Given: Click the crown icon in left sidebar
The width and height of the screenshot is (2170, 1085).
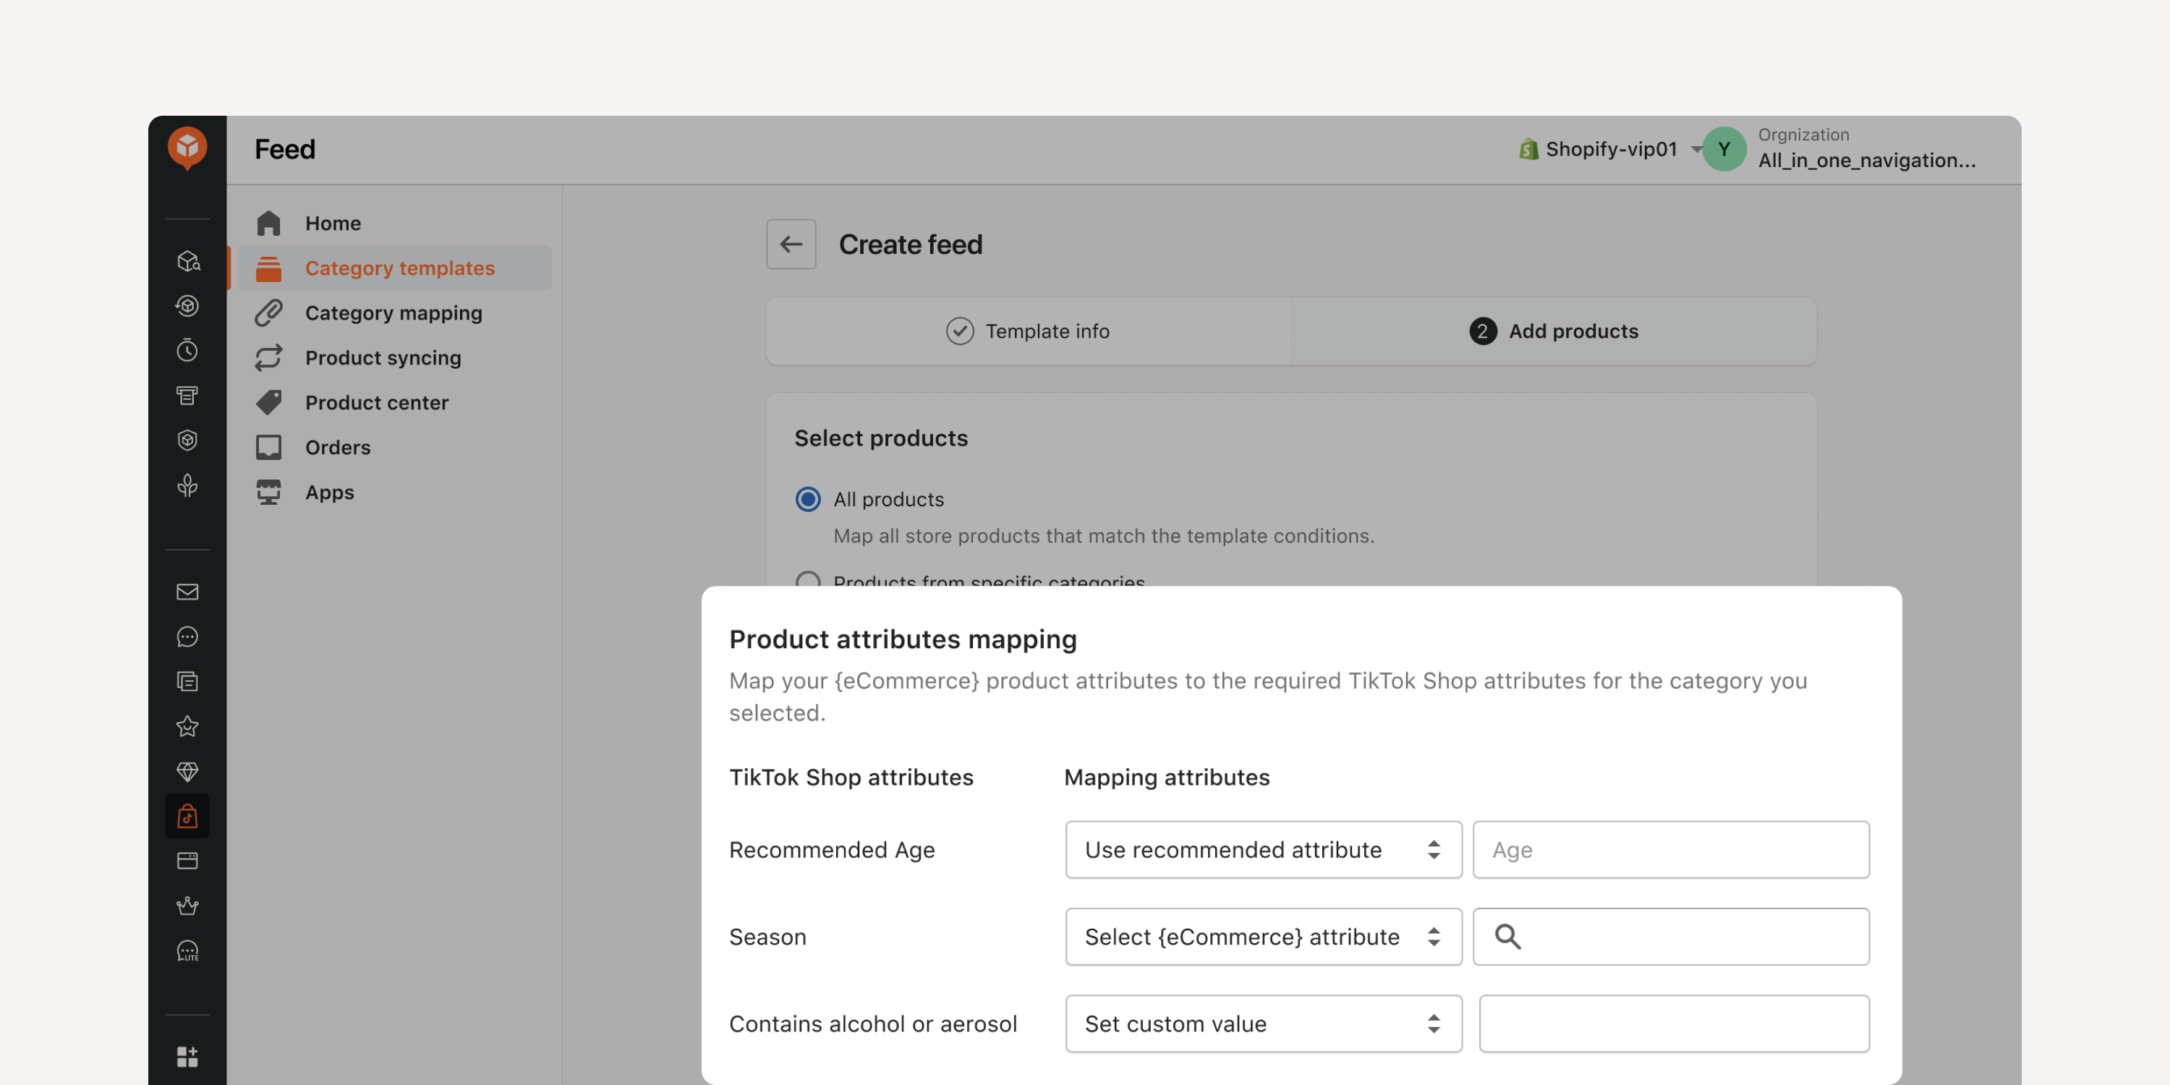Looking at the screenshot, I should tap(187, 906).
